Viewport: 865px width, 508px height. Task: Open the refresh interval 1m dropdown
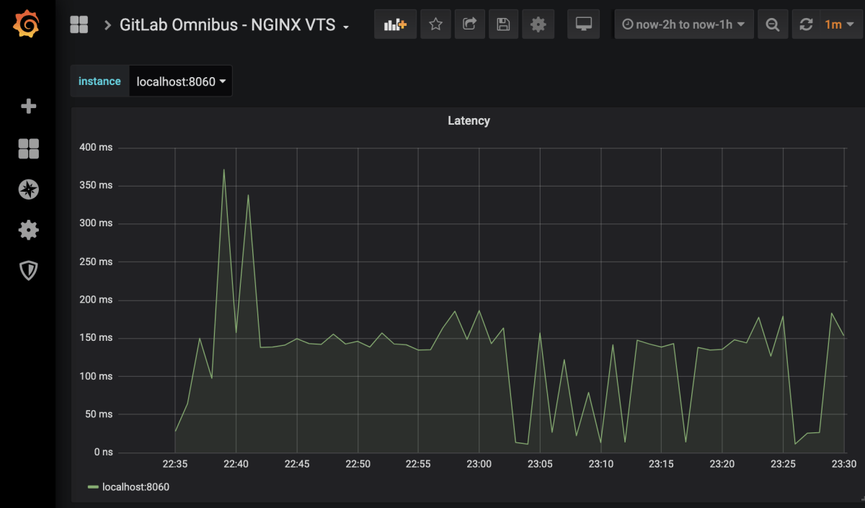tap(839, 24)
